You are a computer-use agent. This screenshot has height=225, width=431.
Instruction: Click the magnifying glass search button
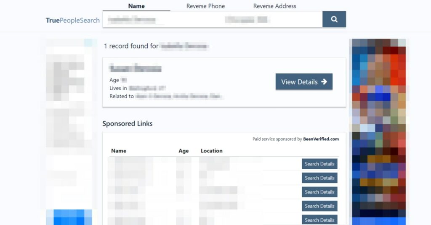point(334,19)
